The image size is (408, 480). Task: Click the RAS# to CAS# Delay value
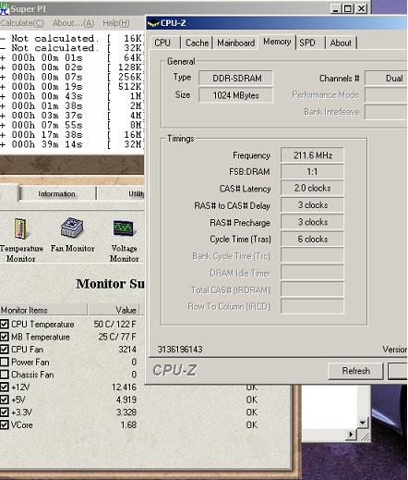tap(312, 205)
